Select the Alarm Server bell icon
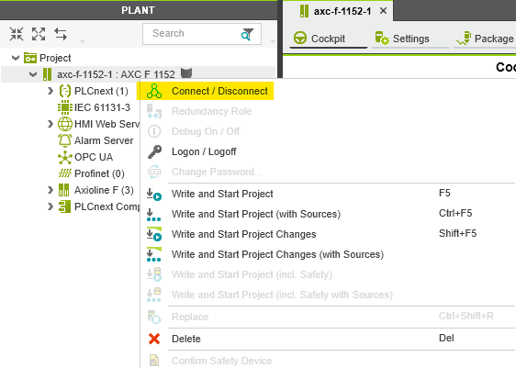516x368 pixels. coord(65,140)
